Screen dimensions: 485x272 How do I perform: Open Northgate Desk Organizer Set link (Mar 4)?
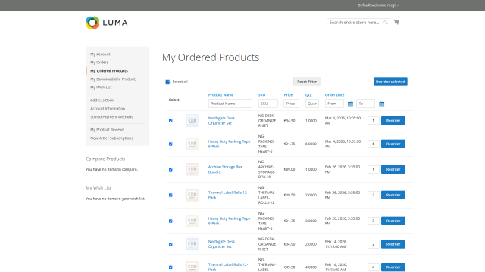pos(221,121)
